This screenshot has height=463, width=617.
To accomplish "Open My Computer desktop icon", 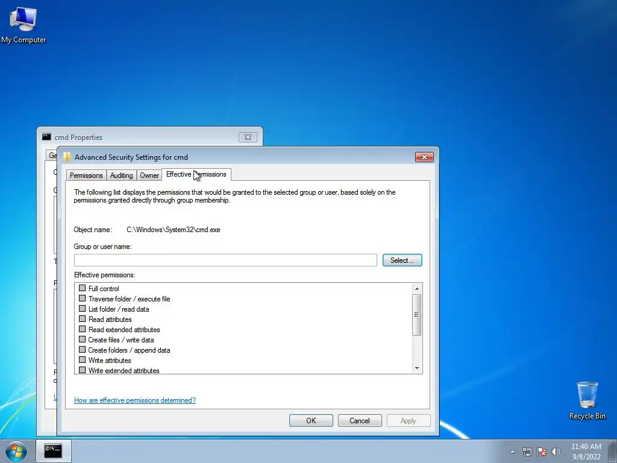I will [23, 25].
